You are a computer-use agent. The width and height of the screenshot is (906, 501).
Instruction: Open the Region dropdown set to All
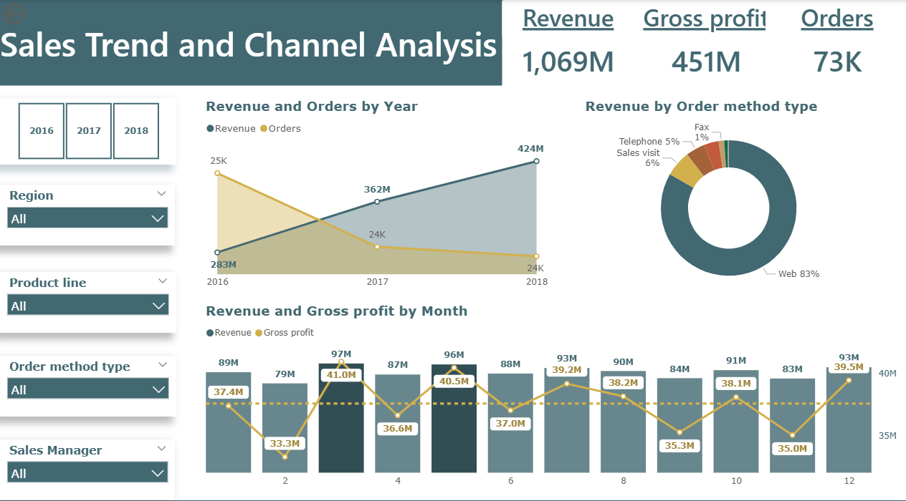click(87, 218)
